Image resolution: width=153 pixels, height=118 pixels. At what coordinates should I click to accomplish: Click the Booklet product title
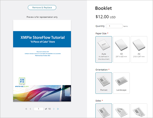coord(104,8)
